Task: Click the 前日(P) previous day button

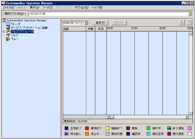Action: (100, 23)
